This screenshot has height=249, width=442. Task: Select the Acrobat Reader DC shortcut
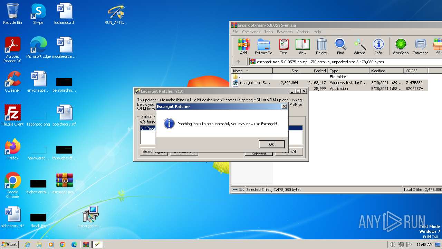(12, 50)
